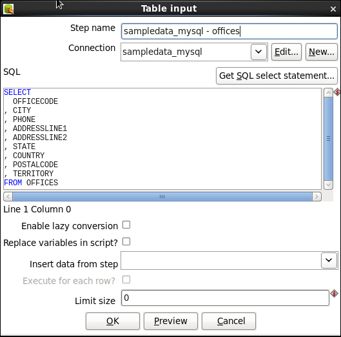Expand Insert data from step dropdown
Viewport: 341px width, 337px height.
pyautogui.click(x=329, y=260)
